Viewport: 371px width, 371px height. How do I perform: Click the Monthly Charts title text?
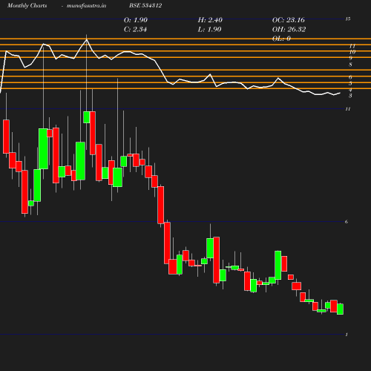(x=27, y=5)
